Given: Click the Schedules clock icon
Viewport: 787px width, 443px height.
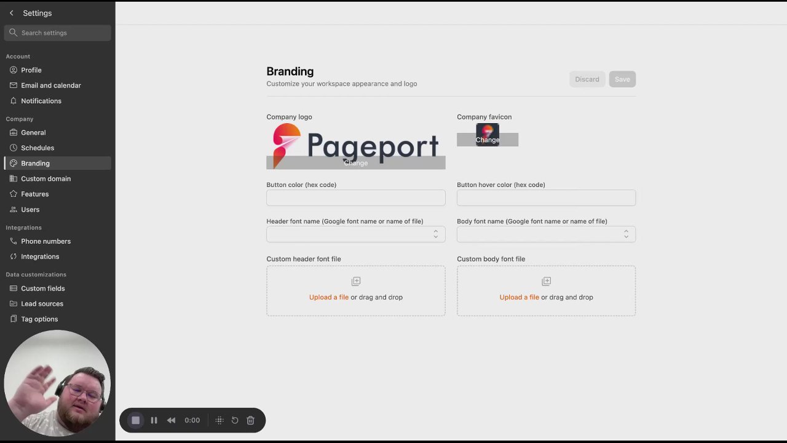Looking at the screenshot, I should (x=14, y=148).
